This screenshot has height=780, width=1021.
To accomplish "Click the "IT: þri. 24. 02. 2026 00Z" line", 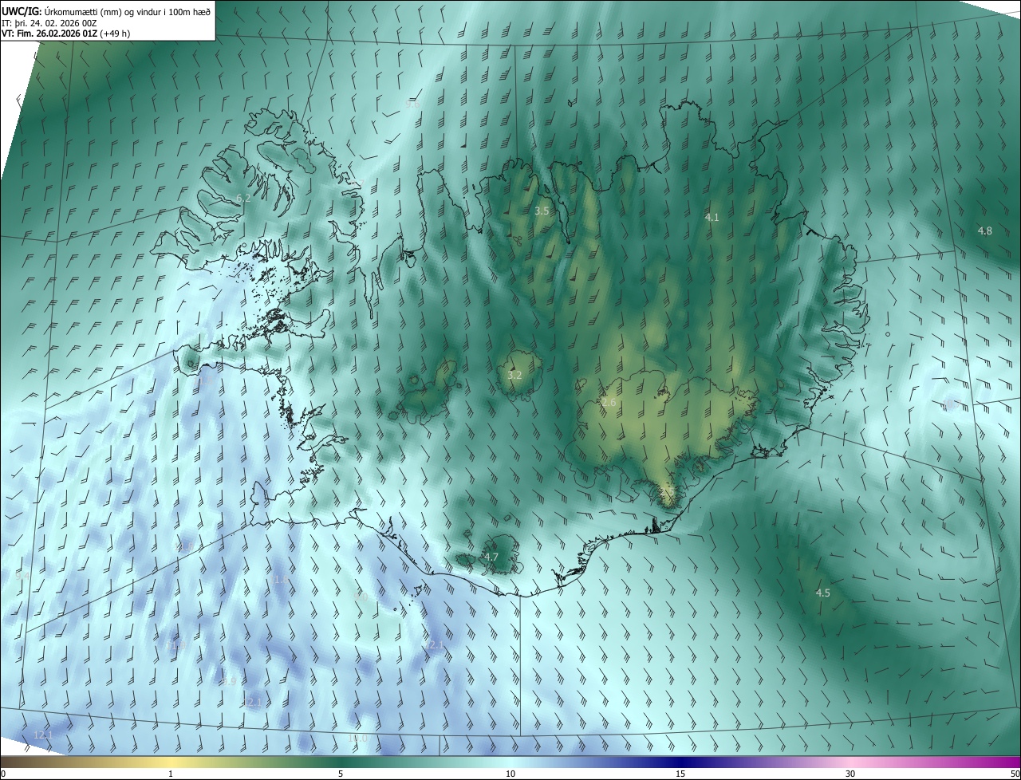I will pos(49,22).
